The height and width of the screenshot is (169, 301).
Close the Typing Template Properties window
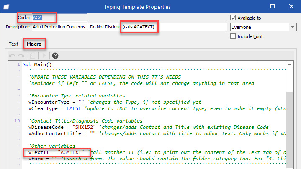pyautogui.click(x=291, y=6)
